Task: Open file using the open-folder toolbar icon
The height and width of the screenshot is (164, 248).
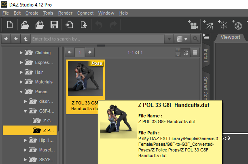Action: pyautogui.click(x=25, y=25)
